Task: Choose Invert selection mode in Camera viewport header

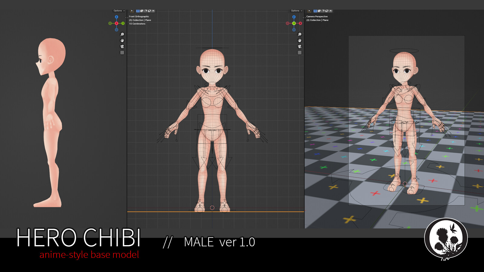Action: tap(327, 11)
